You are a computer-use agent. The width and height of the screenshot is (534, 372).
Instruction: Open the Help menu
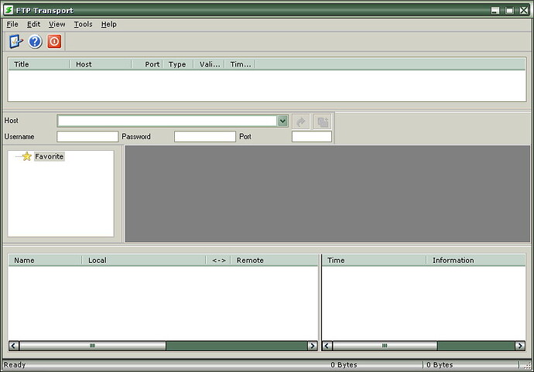[108, 24]
